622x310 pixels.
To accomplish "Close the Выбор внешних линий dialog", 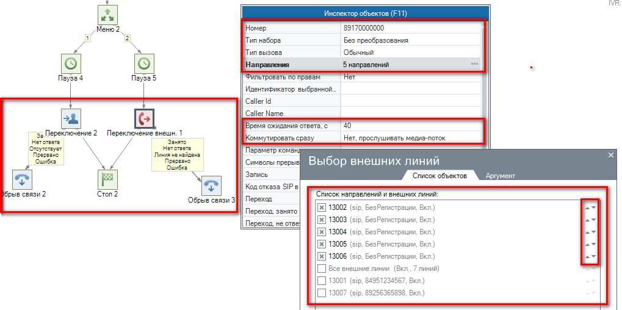I will coord(611,156).
